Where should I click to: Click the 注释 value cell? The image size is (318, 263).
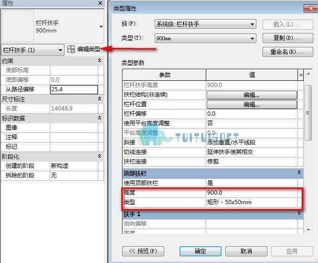click(x=74, y=137)
